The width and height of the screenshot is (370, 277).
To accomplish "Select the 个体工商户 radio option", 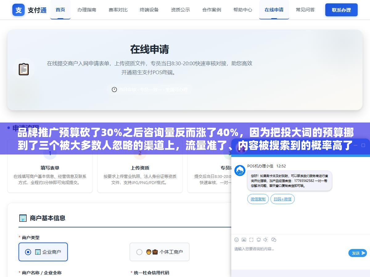I will tap(159, 252).
